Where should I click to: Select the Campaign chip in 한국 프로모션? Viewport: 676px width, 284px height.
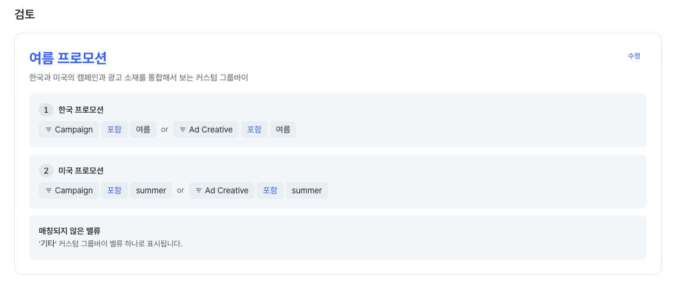point(69,129)
